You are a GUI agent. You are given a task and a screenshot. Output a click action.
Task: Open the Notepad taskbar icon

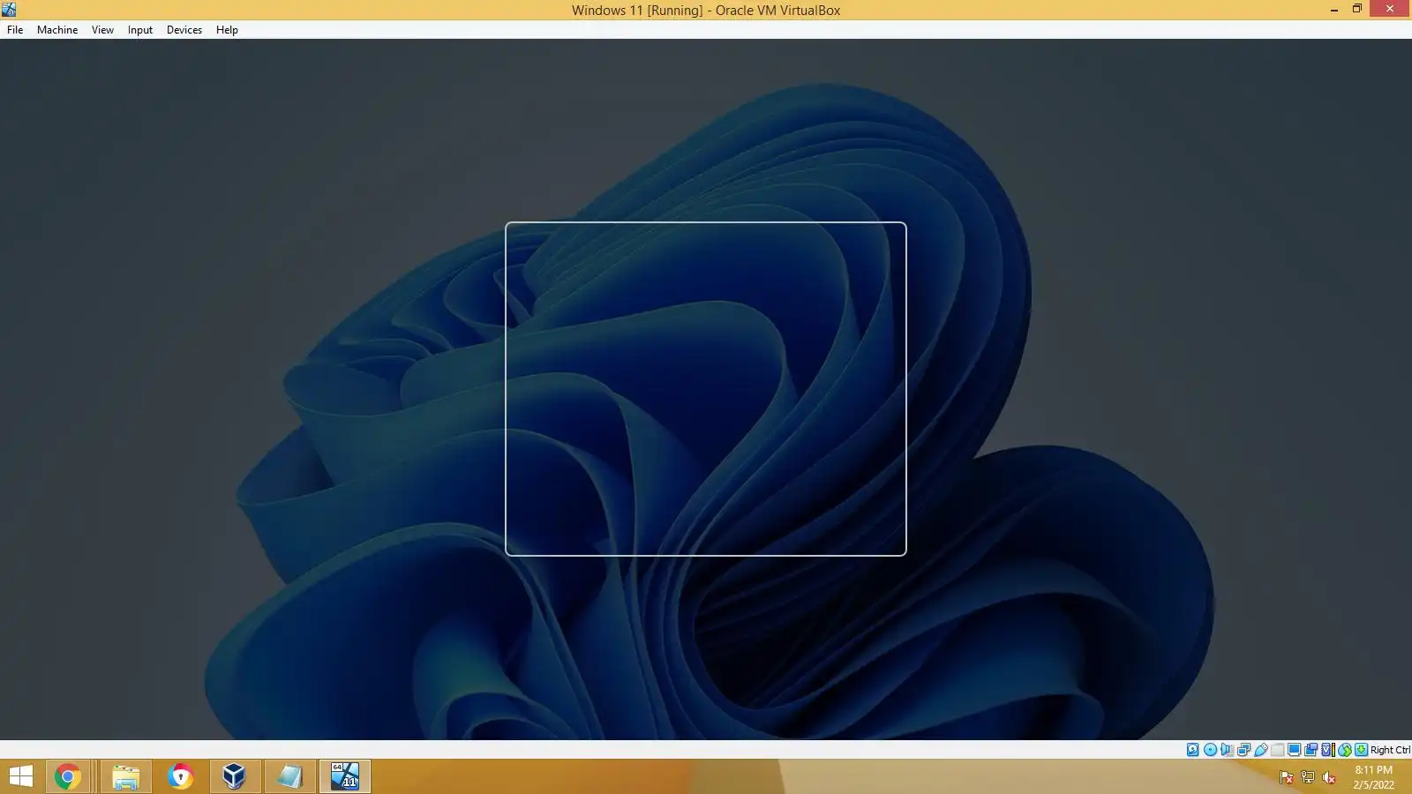tap(289, 776)
